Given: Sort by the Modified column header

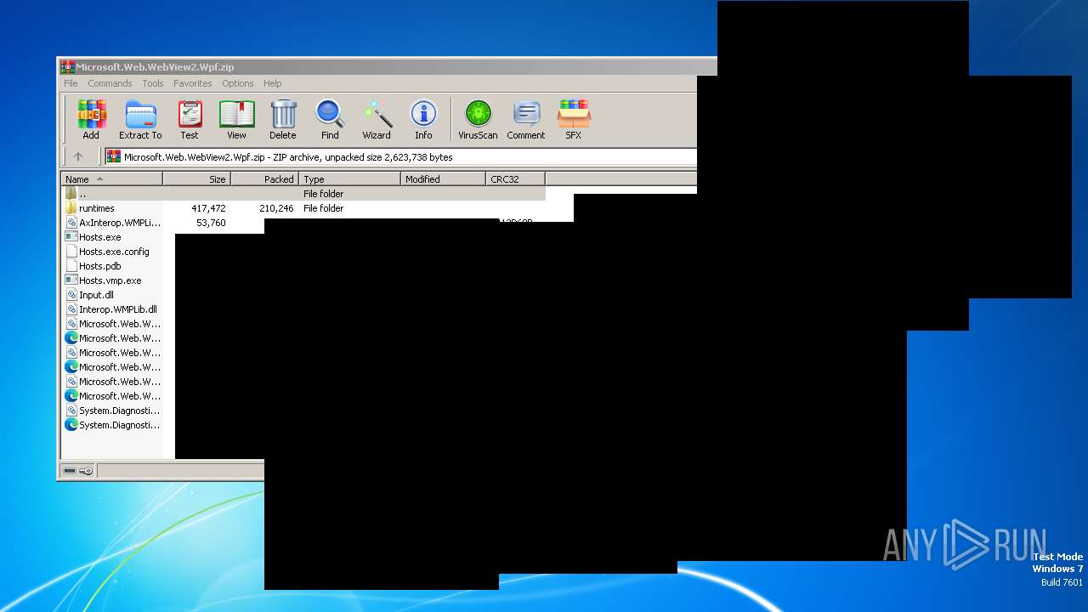Looking at the screenshot, I should [x=444, y=179].
